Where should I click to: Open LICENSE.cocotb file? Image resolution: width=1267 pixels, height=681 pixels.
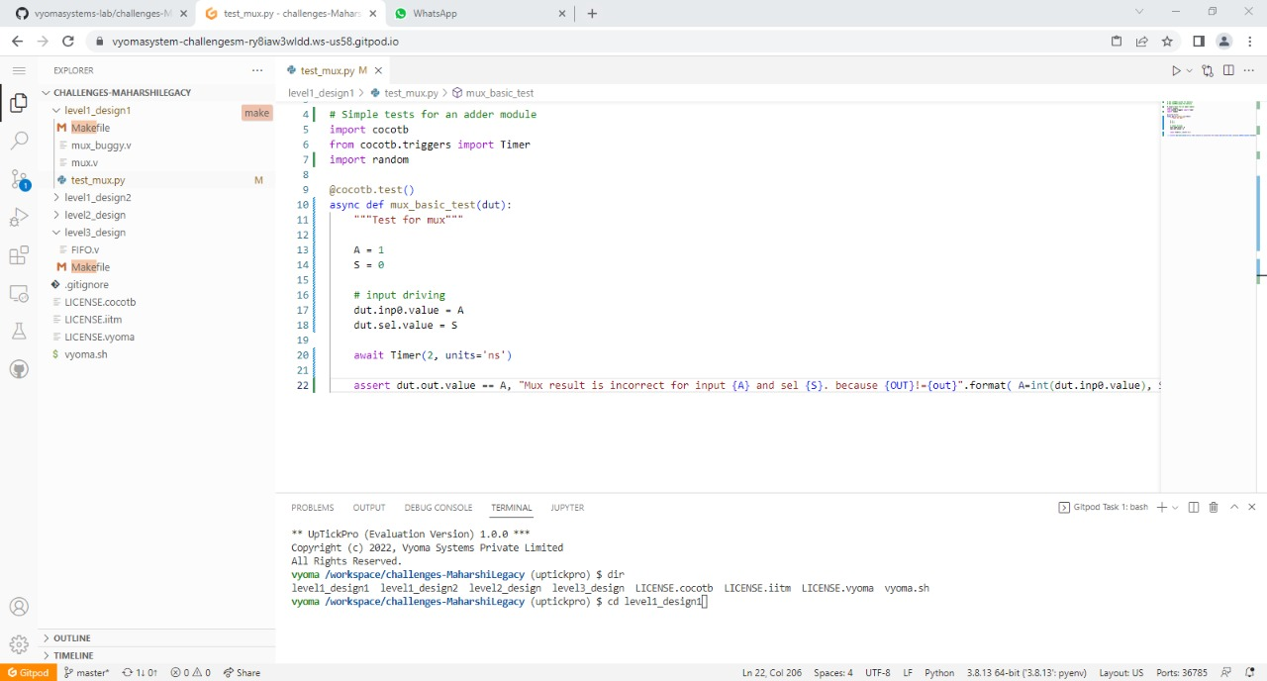[100, 302]
